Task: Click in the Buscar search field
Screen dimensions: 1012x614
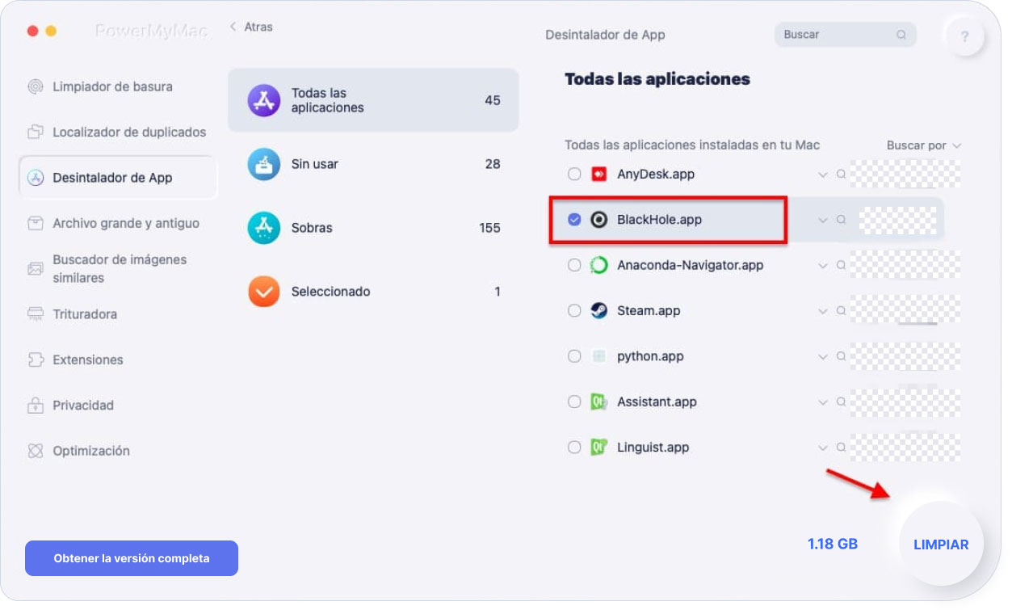Action: pyautogui.click(x=846, y=35)
